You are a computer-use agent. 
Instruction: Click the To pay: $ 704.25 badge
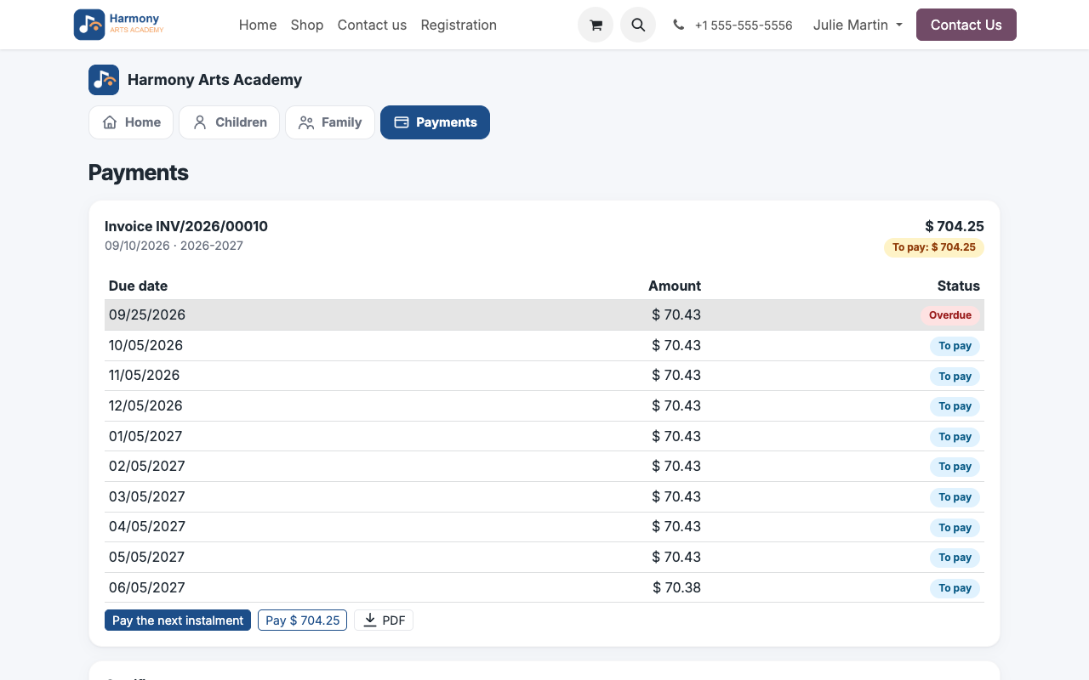coord(934,247)
